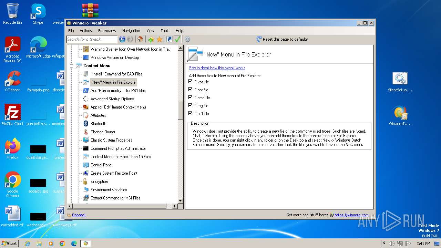Launch Chrome from the taskbar

(62, 244)
